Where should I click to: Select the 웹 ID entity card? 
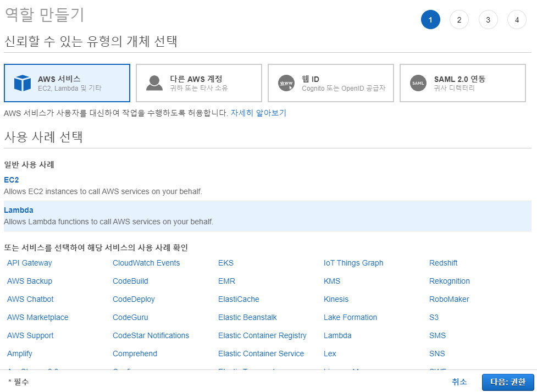coord(331,83)
